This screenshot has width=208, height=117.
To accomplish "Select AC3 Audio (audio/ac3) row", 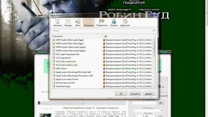I will click(x=102, y=61).
